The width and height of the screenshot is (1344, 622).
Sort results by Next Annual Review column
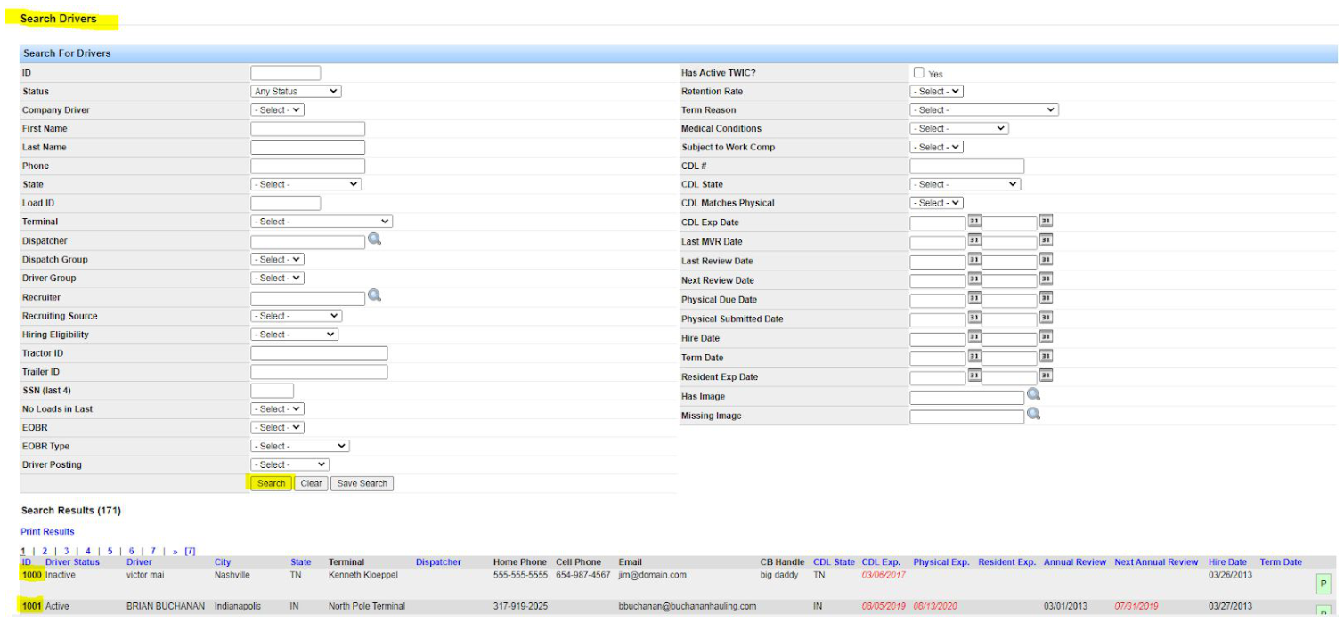pyautogui.click(x=1156, y=562)
